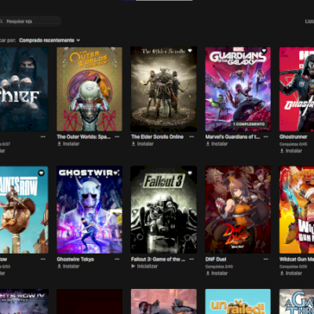Click title text Fallout 3: Game of the ...

158,259
